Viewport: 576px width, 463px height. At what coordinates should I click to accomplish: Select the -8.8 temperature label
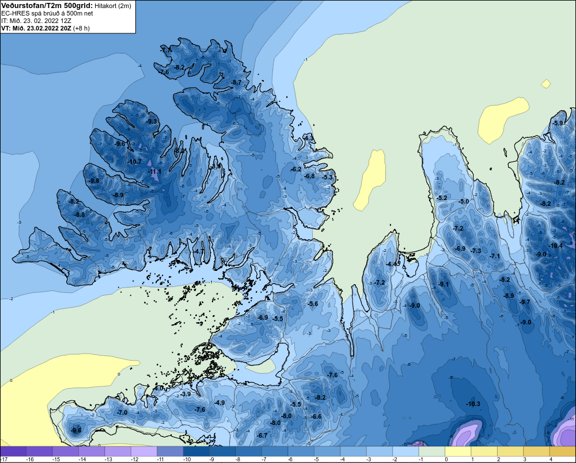pyautogui.click(x=79, y=215)
